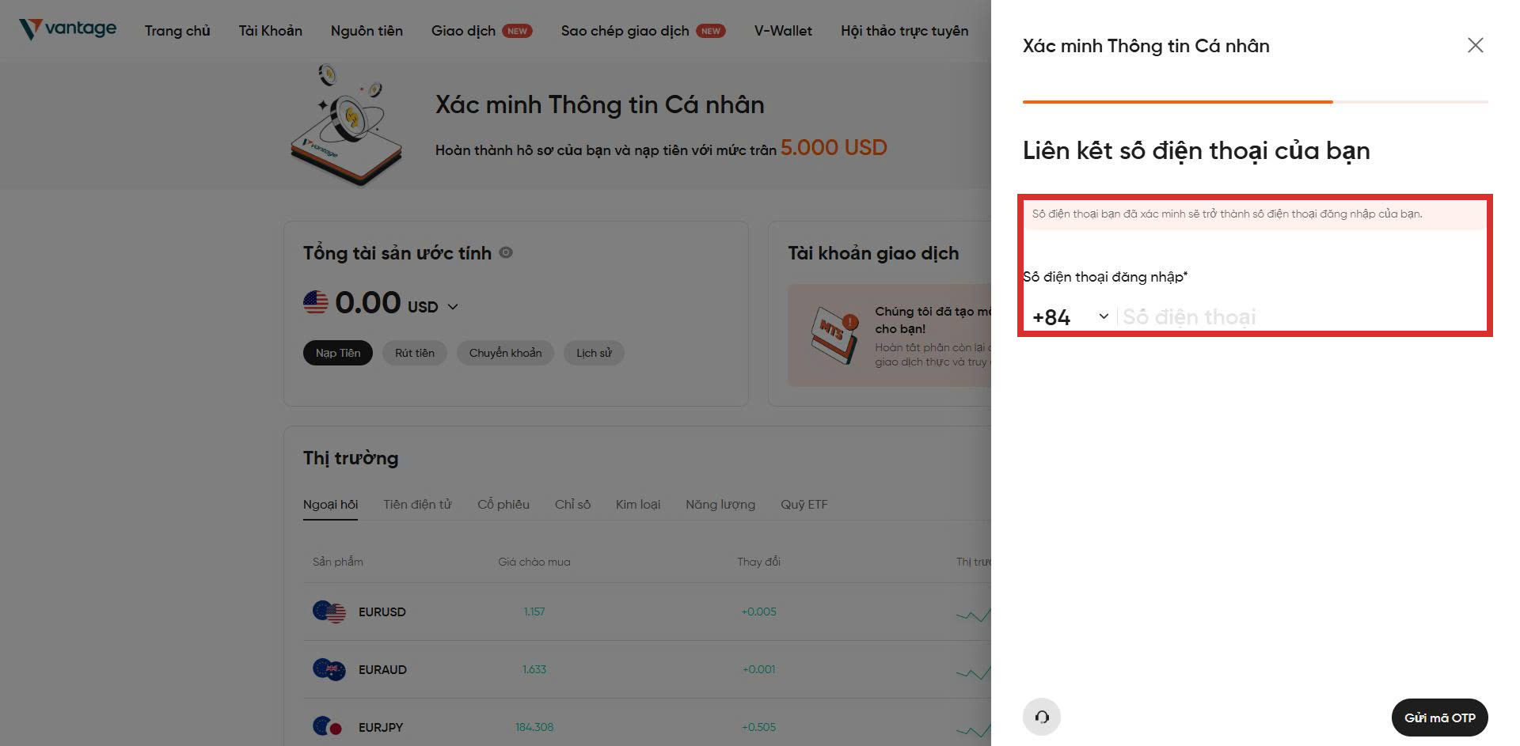Click the EURUSD trend sparkline
Screen dimensions: 1520x746
pos(973,615)
